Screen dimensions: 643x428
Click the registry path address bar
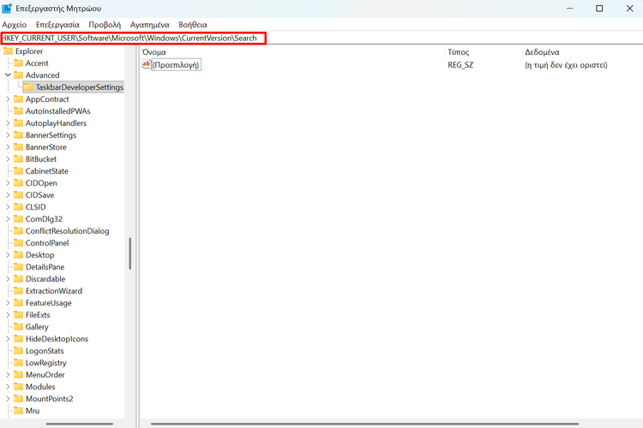tap(134, 39)
